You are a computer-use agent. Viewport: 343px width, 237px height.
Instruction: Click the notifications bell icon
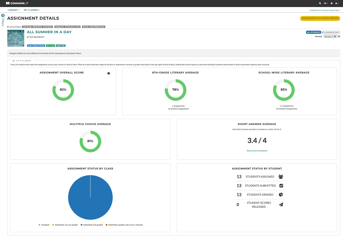click(332, 3)
